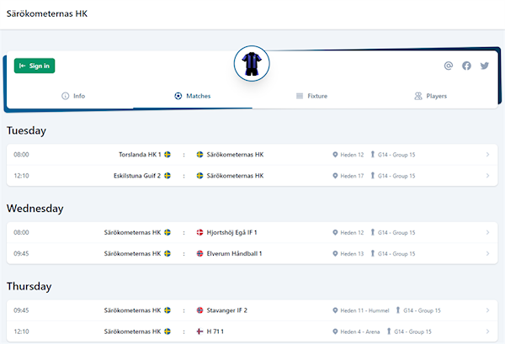Open the team's Facebook page icon
The image size is (505, 344).
click(466, 66)
